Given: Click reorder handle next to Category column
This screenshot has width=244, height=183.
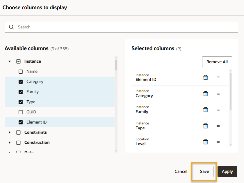Looking at the screenshot, I should click(x=218, y=94).
